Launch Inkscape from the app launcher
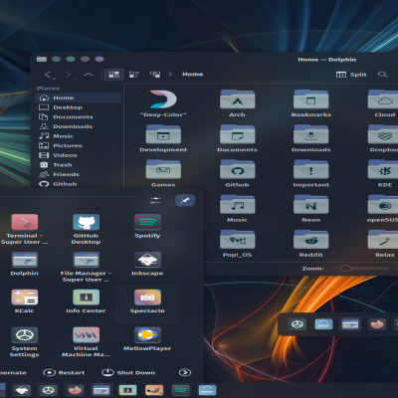Viewport: 398px width, 398px height. click(x=147, y=264)
